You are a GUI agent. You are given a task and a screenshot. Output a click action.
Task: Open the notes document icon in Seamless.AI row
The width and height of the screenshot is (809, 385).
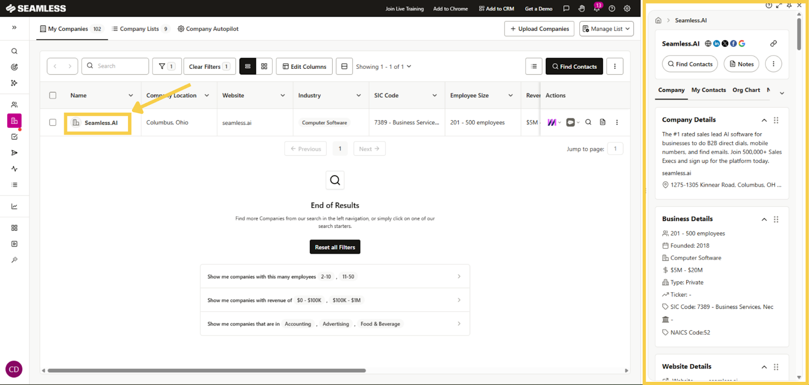(x=603, y=122)
